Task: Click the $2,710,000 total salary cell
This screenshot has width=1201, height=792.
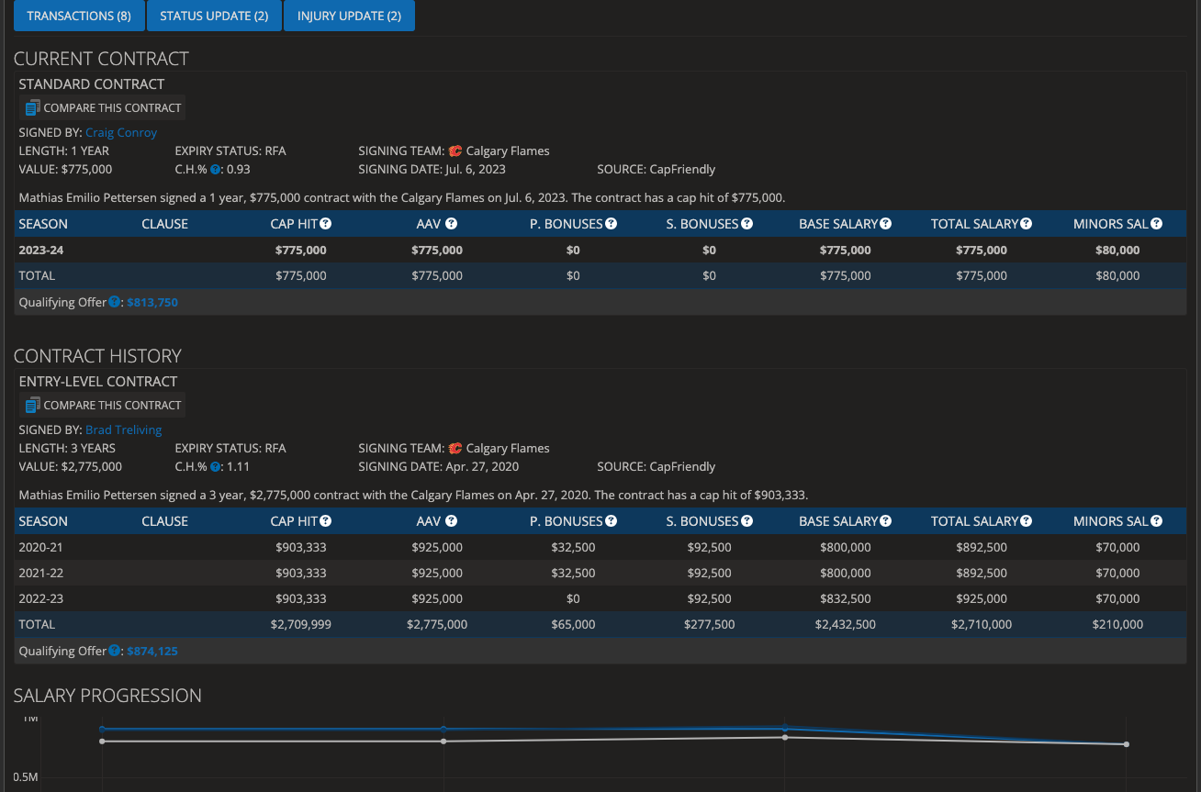Action: (x=982, y=624)
